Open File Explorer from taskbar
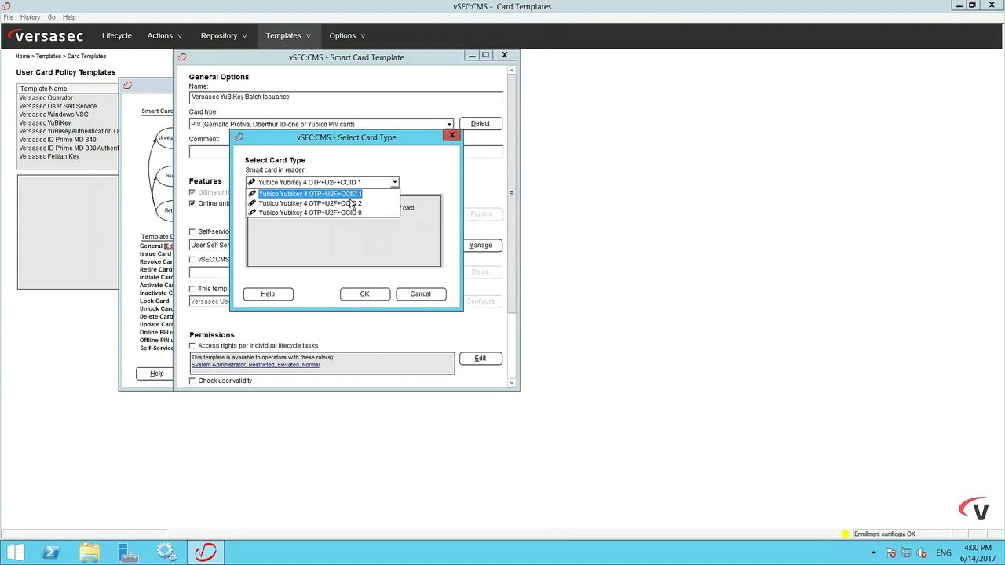 point(90,552)
